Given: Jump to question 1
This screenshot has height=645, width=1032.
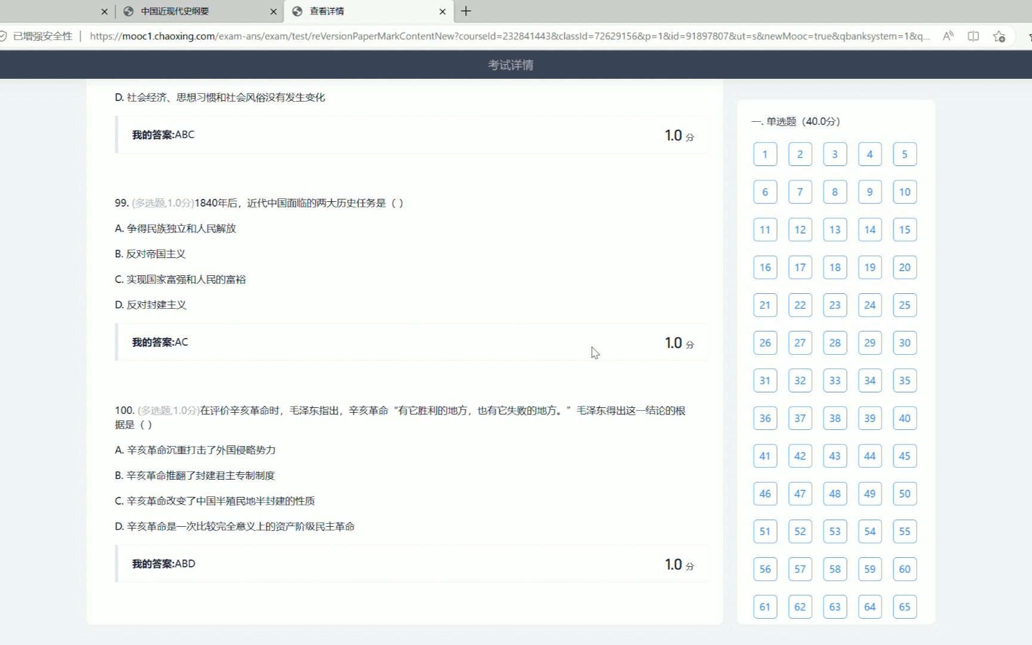Looking at the screenshot, I should click(765, 154).
